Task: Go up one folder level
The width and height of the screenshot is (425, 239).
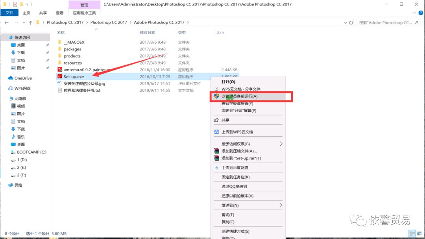Action: (30, 22)
